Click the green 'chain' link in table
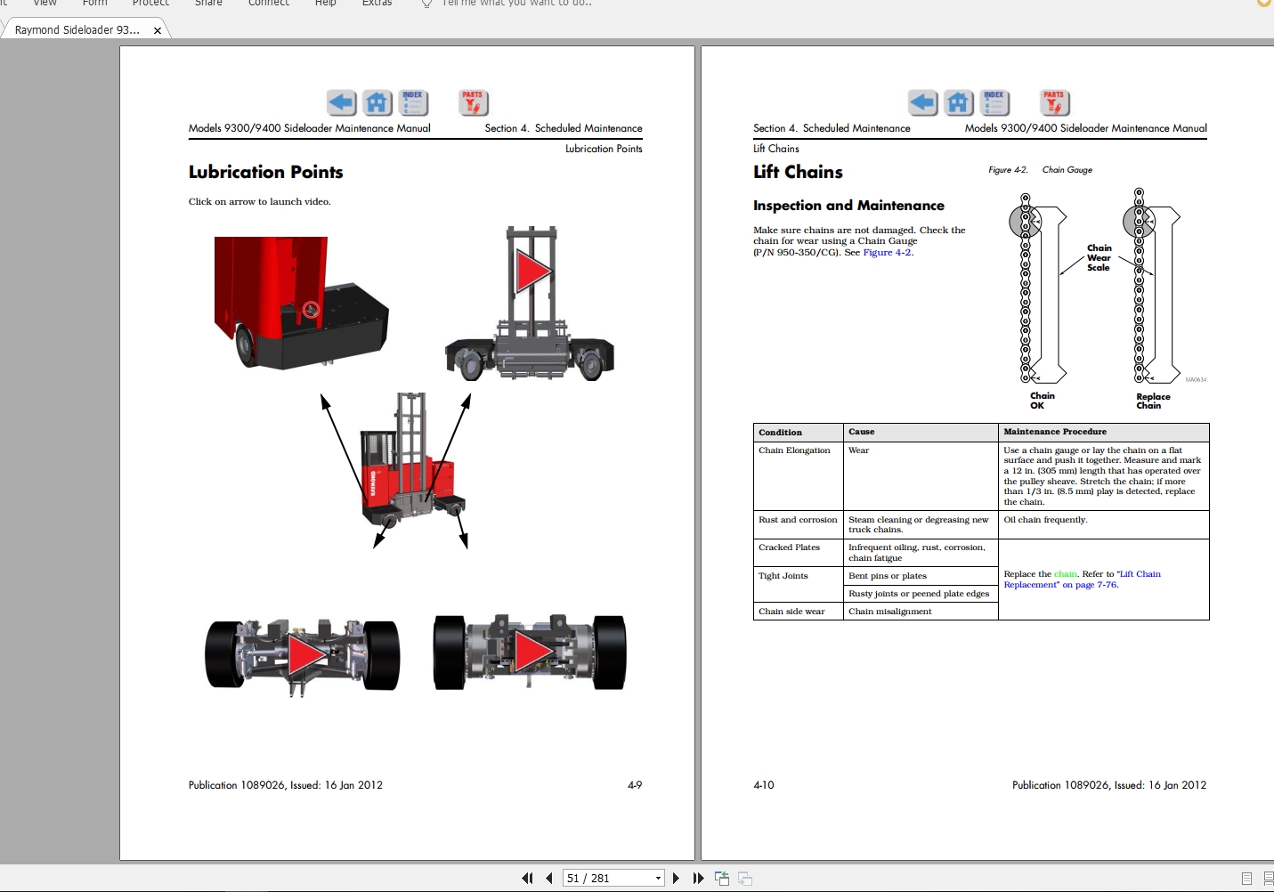The width and height of the screenshot is (1274, 892). (x=1066, y=574)
